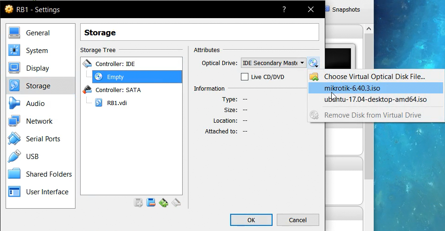The image size is (445, 231).
Task: Open the Network settings category
Action: pos(41,121)
